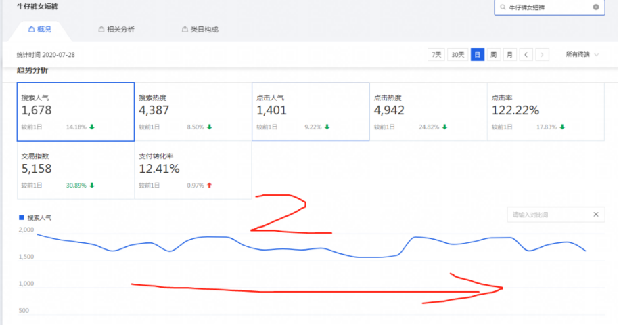The width and height of the screenshot is (619, 325).
Task: Select the 点击人气 metric card
Action: pos(311,111)
